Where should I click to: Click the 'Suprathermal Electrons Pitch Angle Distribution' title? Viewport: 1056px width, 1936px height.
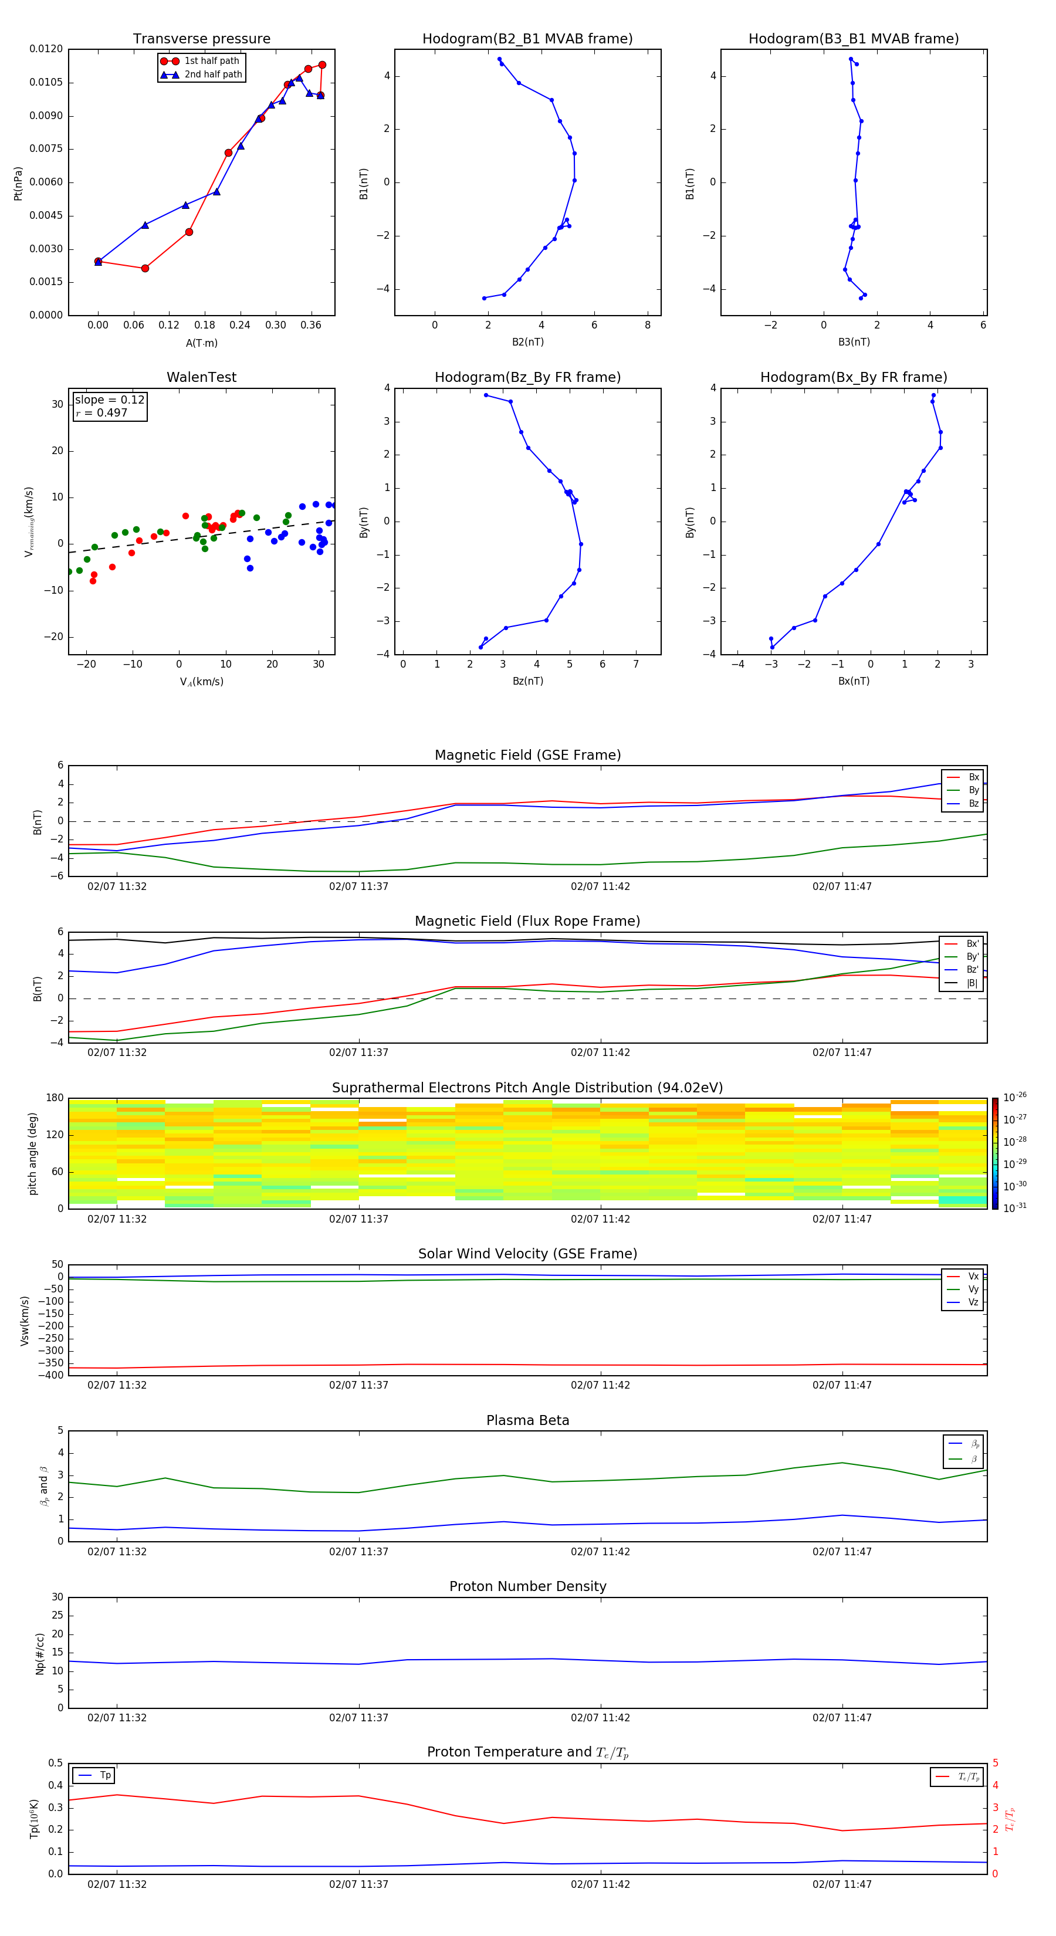pos(527,1088)
